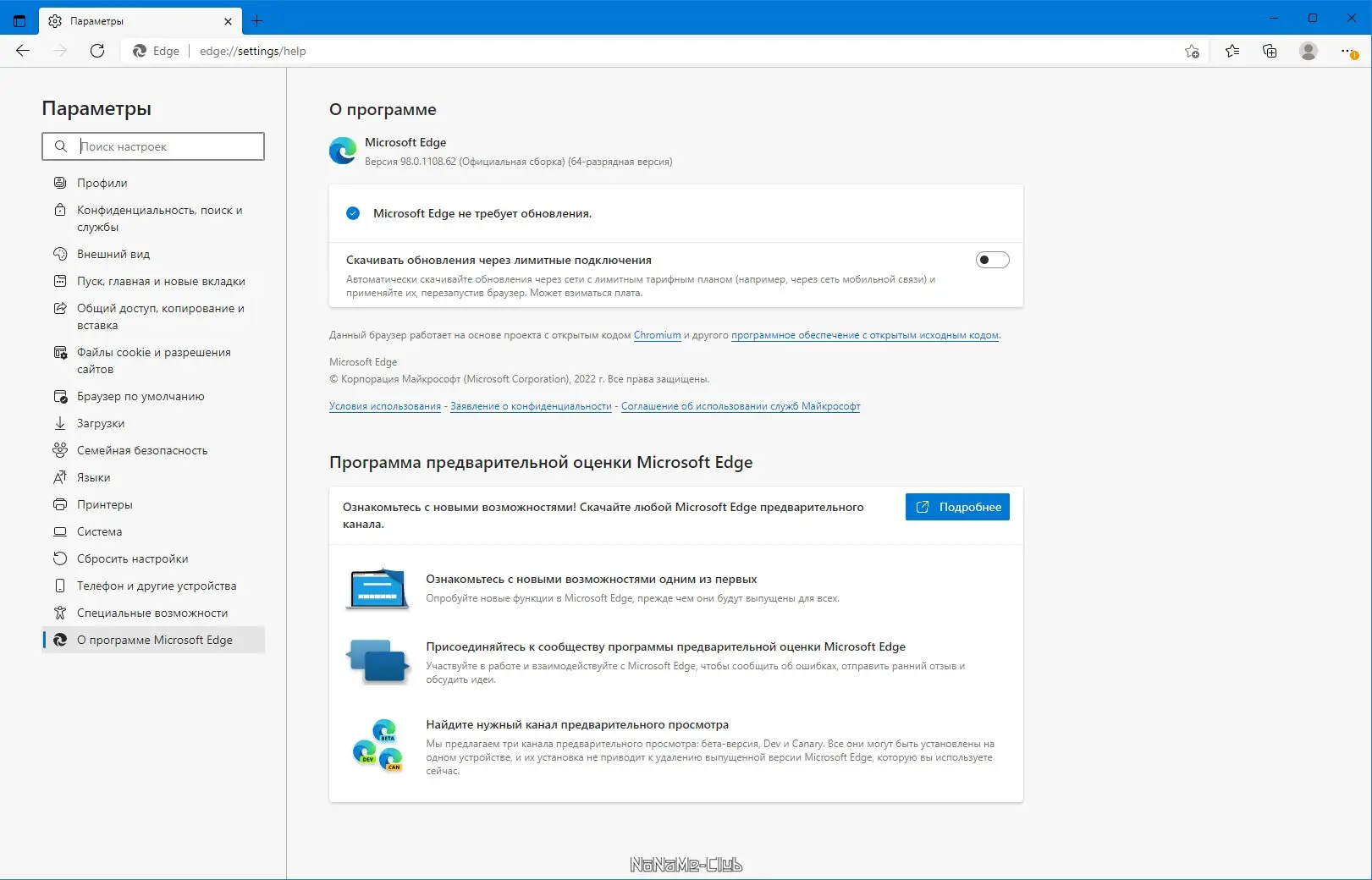Click the Подробнее button
Viewport: 1372px width, 880px height.
tap(957, 507)
